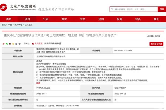Viewport: 166px width, 110px height.
Task: Open the 公告 navigation menu
Action: tap(46, 19)
